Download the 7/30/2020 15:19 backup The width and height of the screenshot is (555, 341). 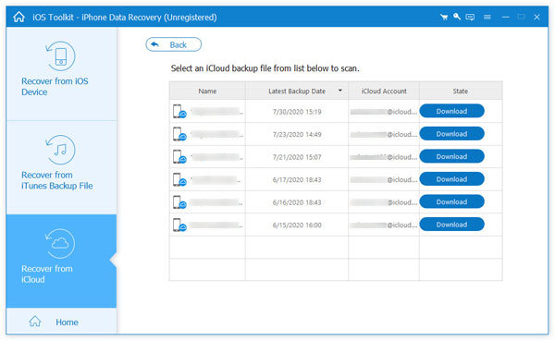(451, 111)
